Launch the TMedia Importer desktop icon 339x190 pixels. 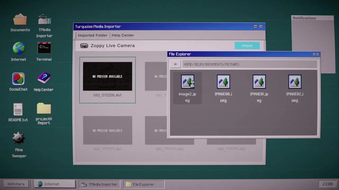point(44,26)
